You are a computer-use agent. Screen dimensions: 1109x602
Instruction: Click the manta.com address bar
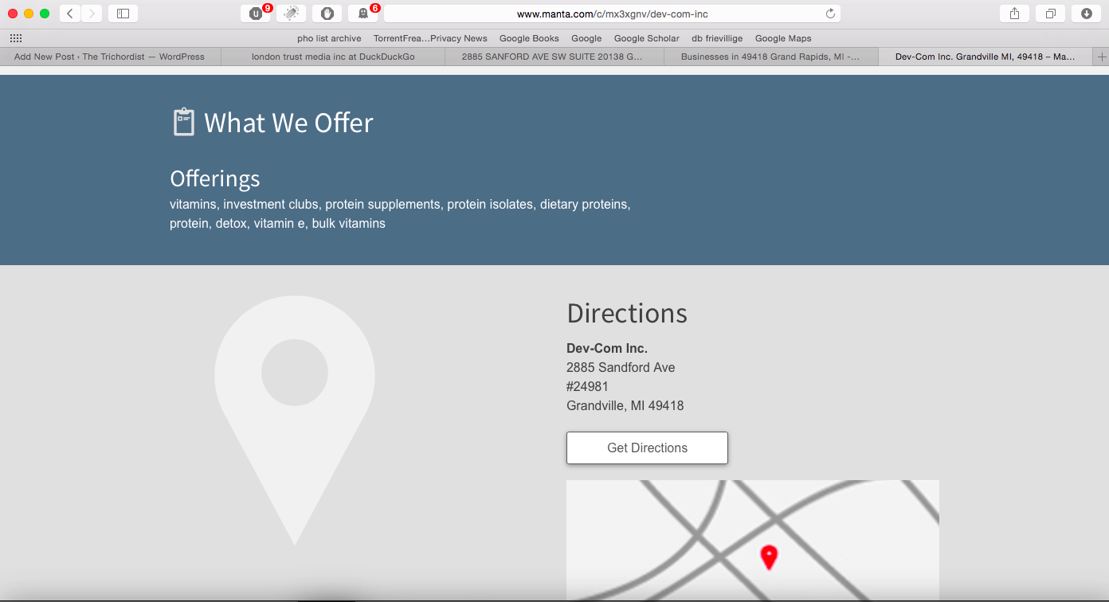coord(612,14)
